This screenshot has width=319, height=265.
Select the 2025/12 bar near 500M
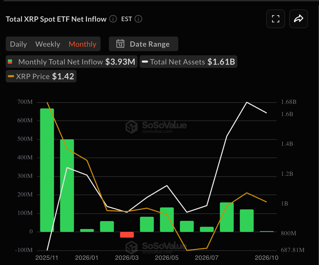point(67,185)
